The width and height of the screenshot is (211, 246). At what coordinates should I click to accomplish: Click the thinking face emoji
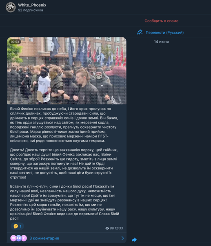point(16,226)
